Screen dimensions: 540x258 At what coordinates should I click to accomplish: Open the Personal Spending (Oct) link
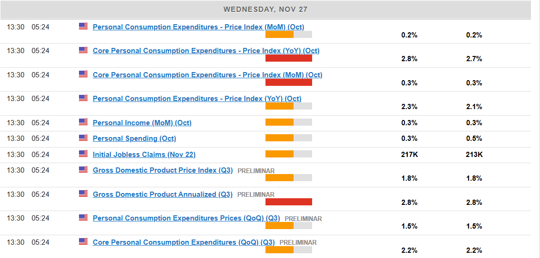point(134,138)
